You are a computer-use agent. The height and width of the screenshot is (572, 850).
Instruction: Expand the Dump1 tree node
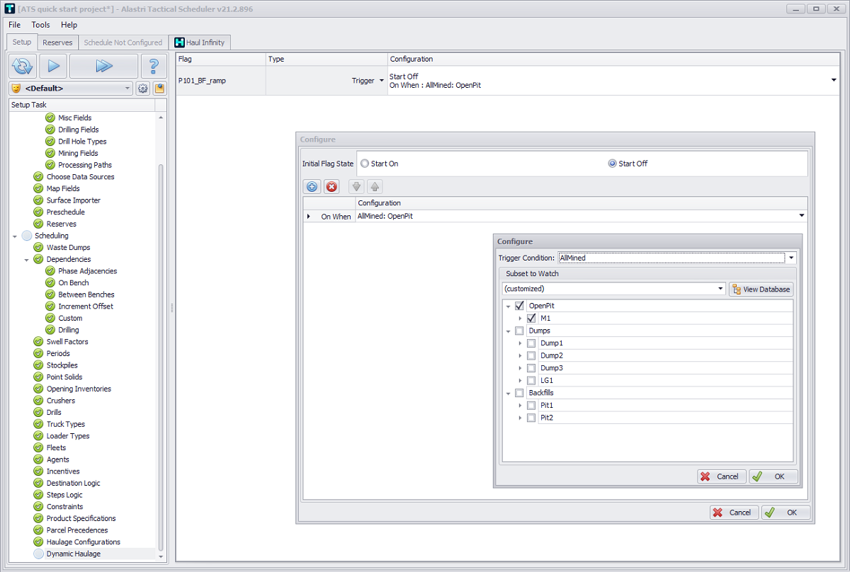pos(521,343)
